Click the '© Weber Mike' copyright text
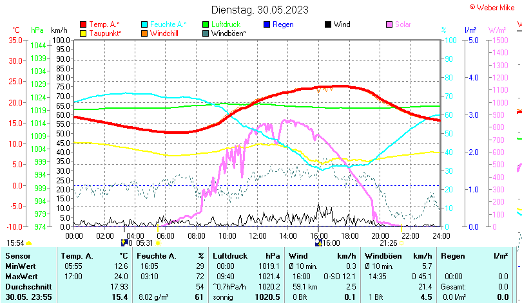This screenshot has height=303, width=522. pyautogui.click(x=492, y=7)
